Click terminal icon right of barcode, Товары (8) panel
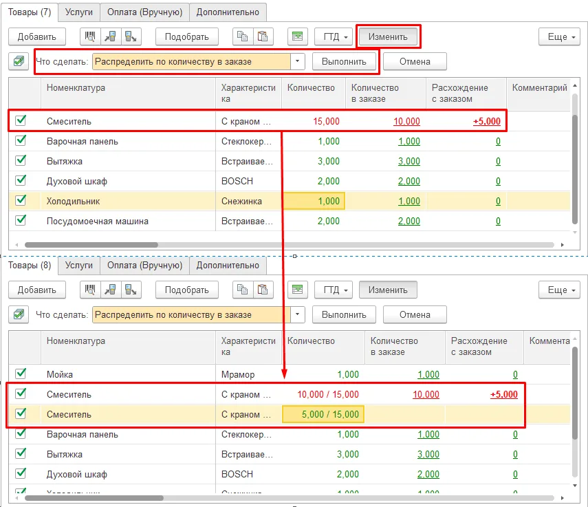 pyautogui.click(x=110, y=290)
